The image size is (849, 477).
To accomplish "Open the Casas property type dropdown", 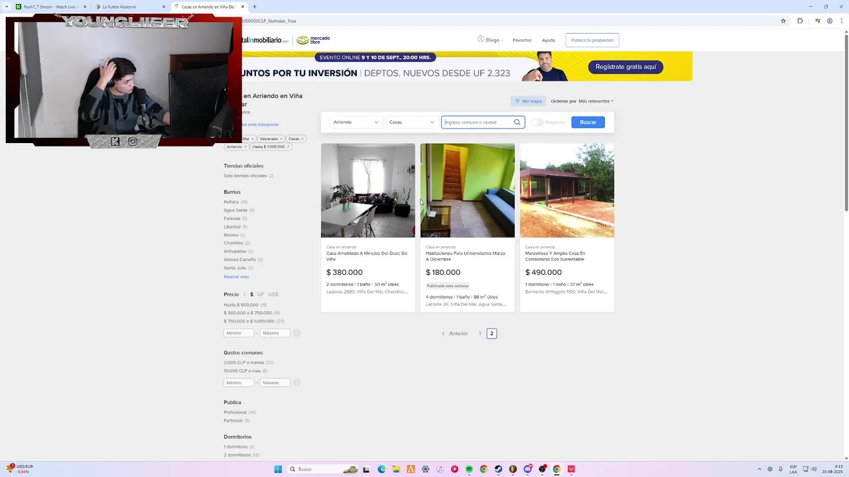I will click(412, 122).
